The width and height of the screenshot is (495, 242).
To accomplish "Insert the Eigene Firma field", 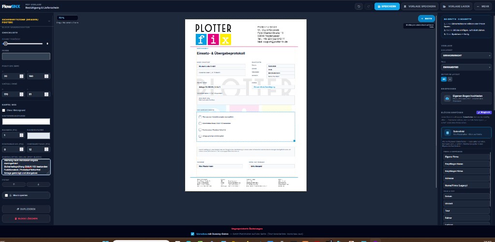I will (466, 157).
